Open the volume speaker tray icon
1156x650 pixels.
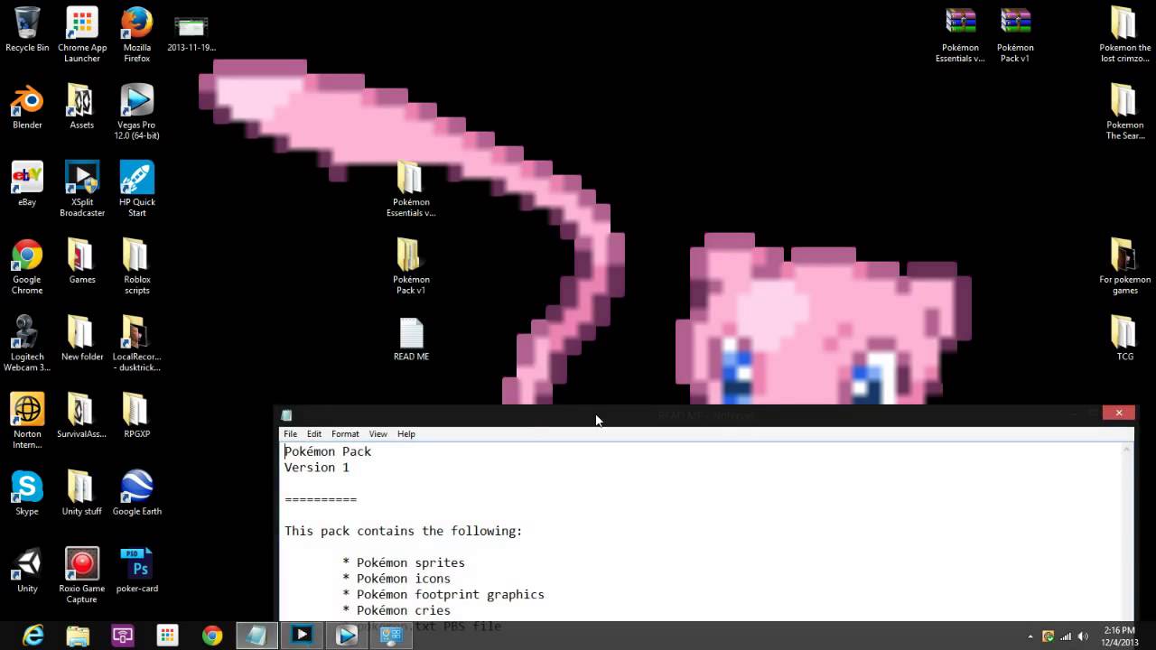1082,636
